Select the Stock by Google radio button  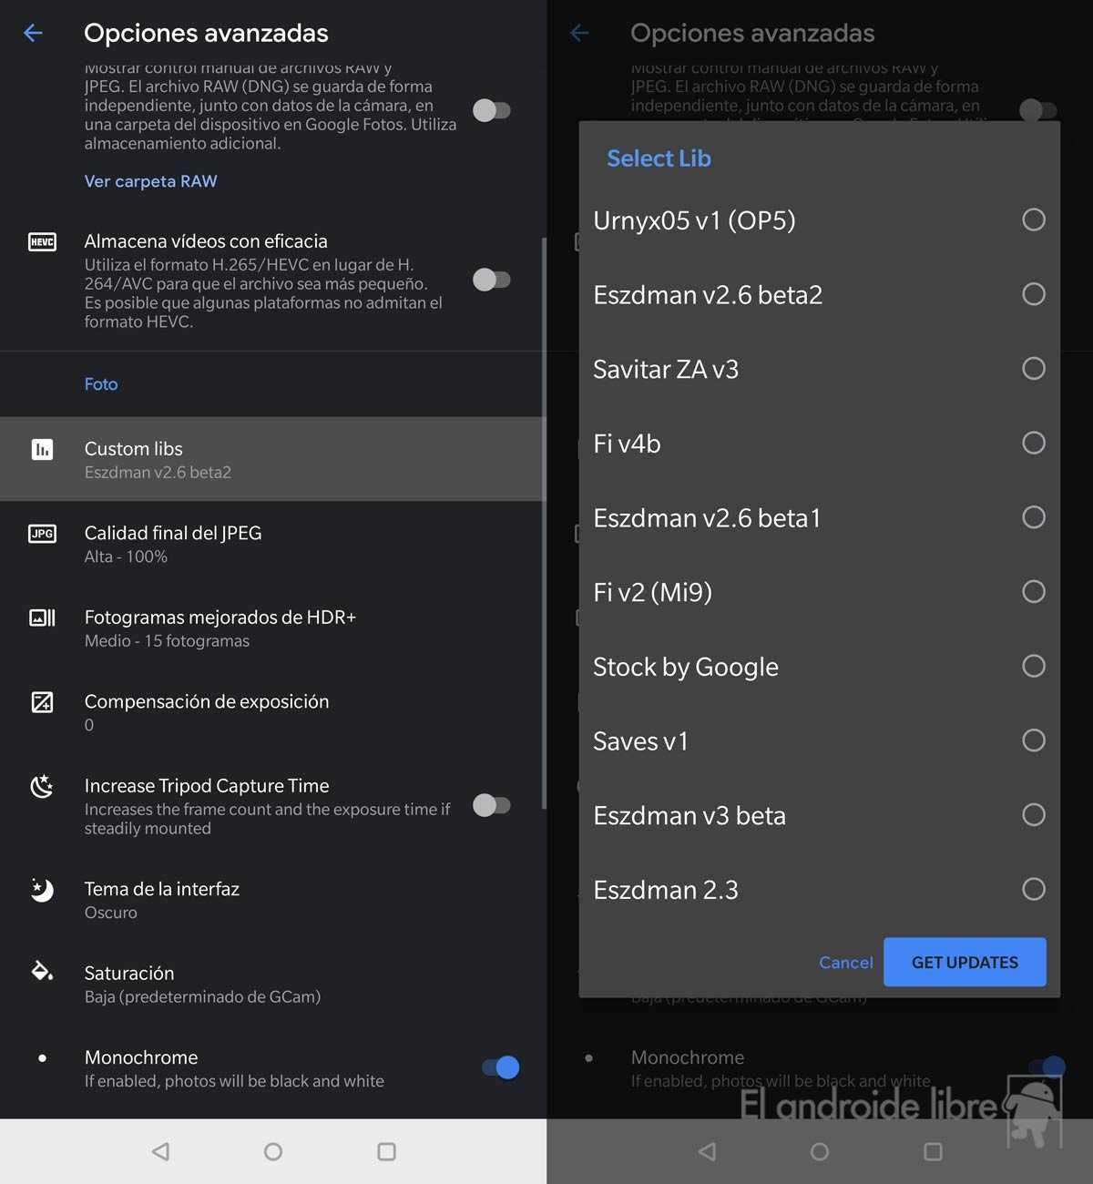1033,666
